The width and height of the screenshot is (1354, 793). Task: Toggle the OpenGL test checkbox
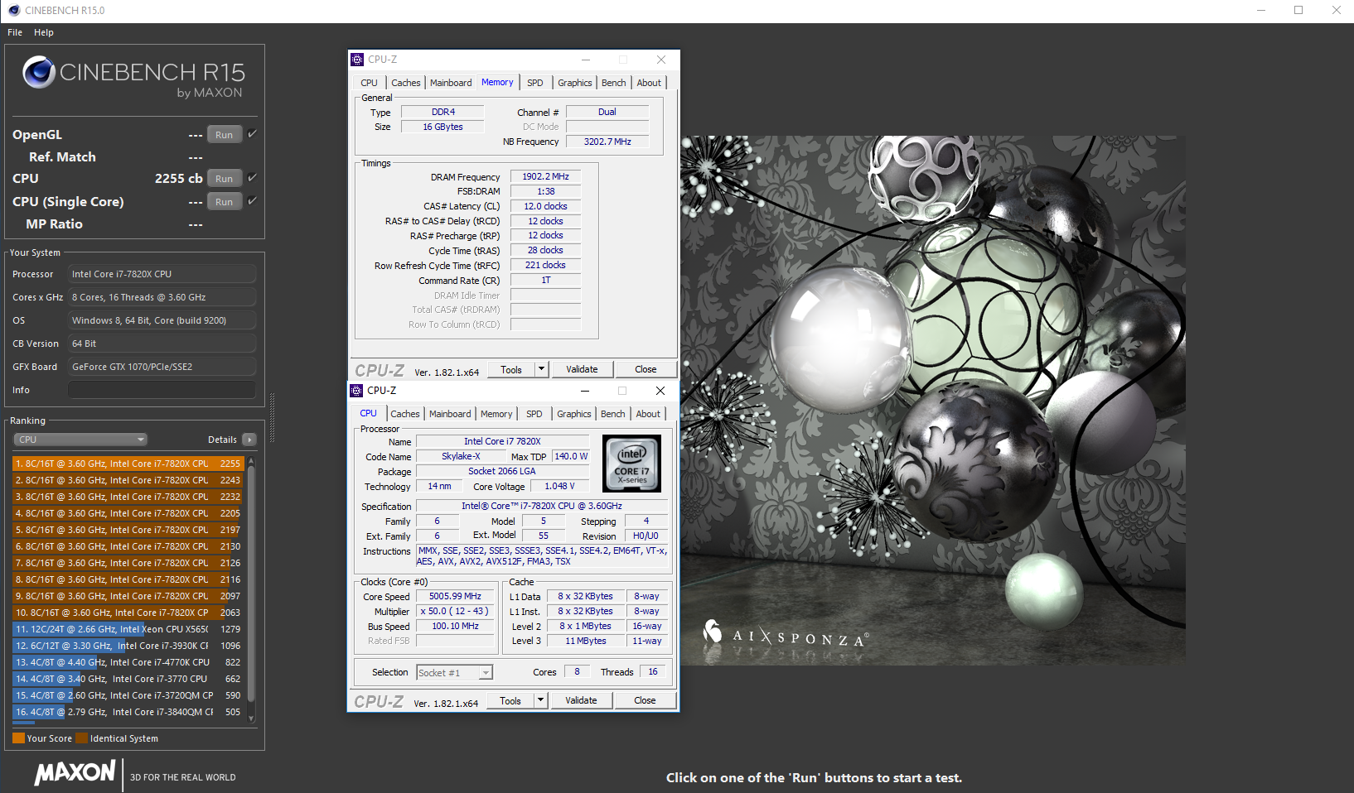pyautogui.click(x=253, y=134)
